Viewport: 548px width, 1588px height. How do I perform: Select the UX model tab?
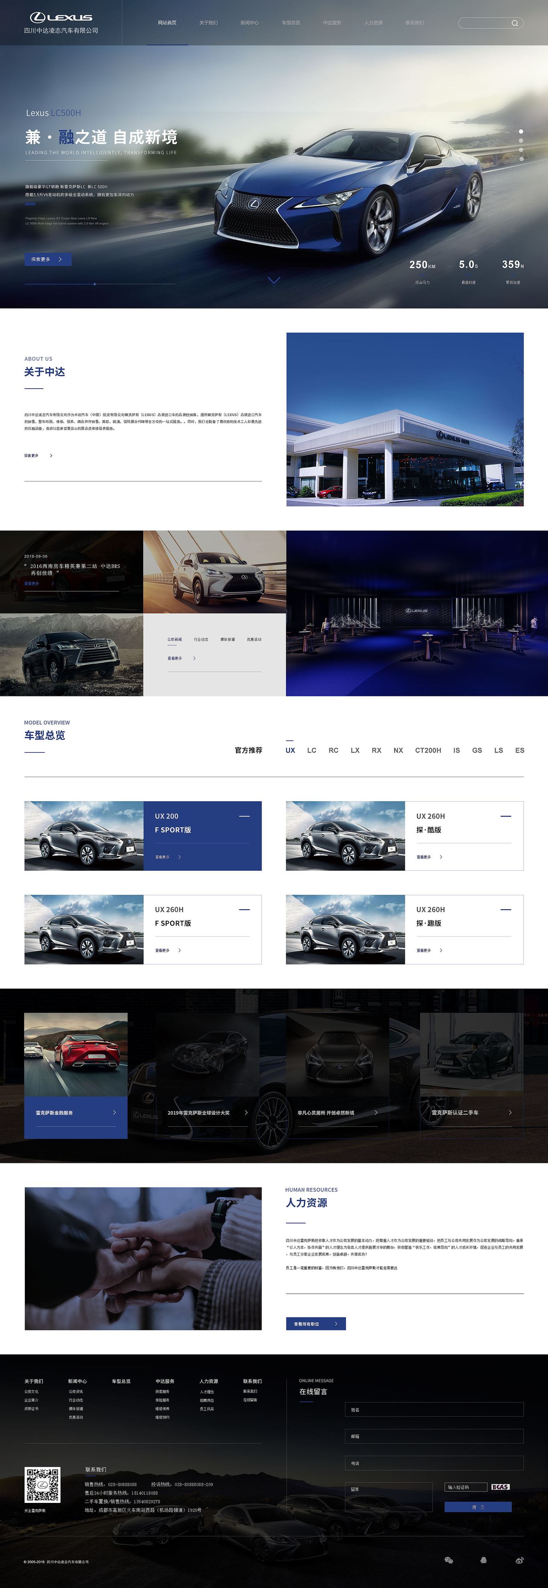(x=290, y=750)
